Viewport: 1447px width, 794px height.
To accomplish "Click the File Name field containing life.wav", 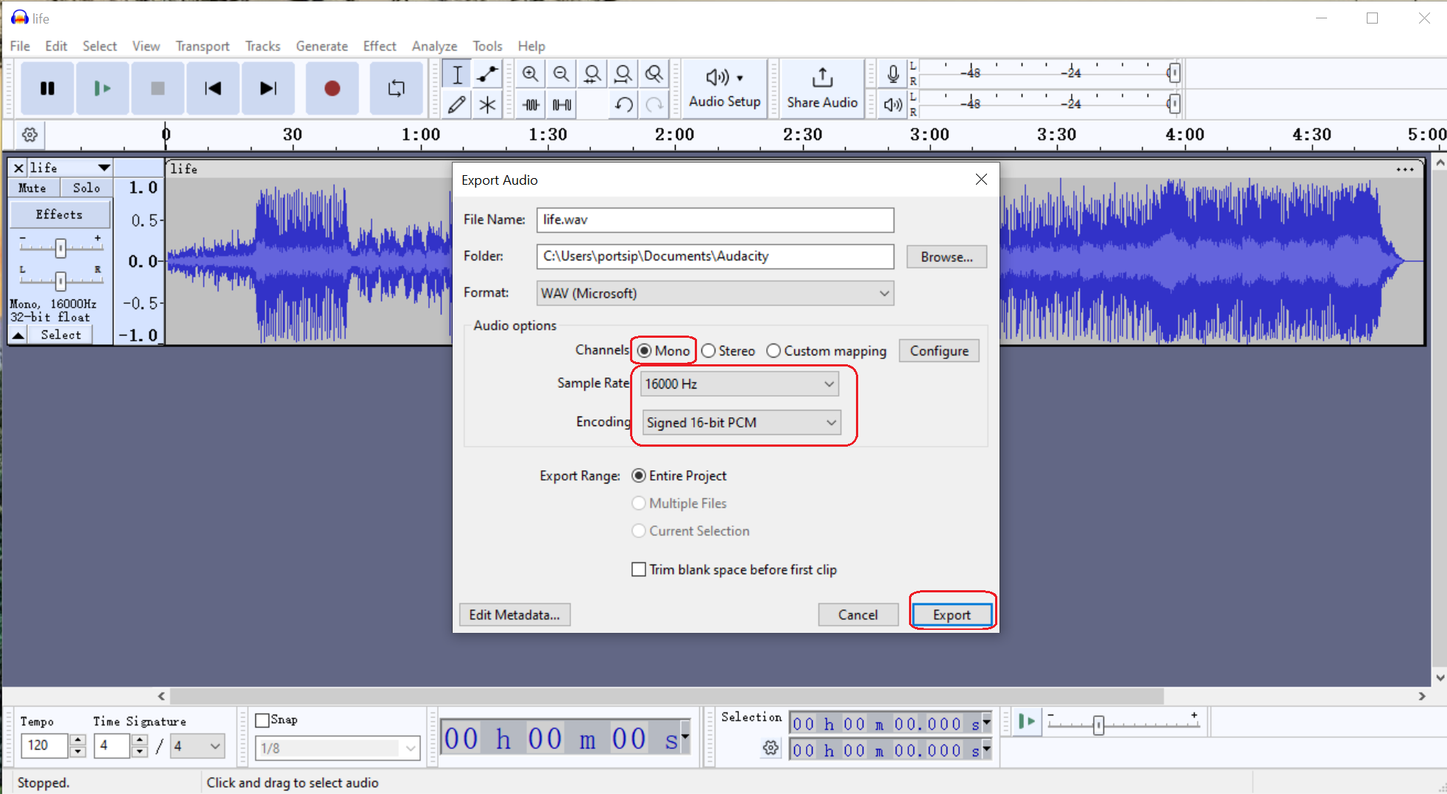I will [714, 220].
